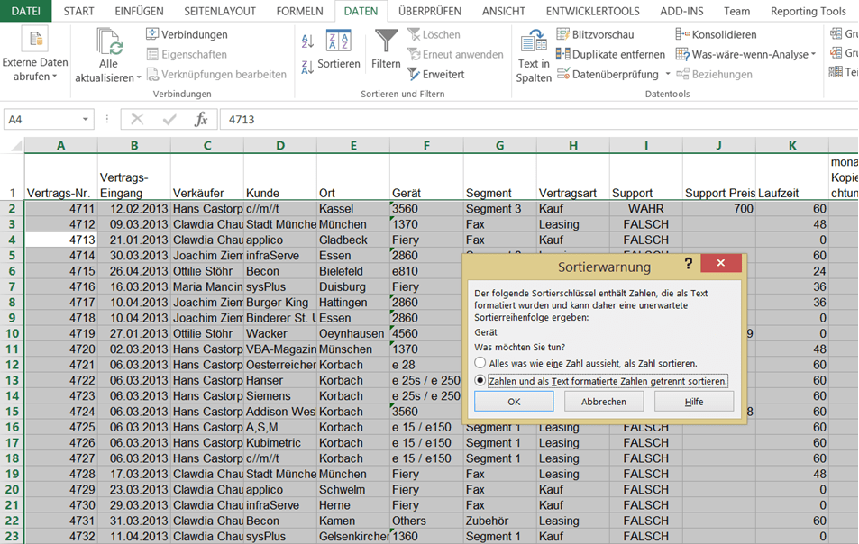This screenshot has width=859, height=544.
Task: Select 'Alles was wie eine Zahl aussieht' option
Action: [x=480, y=363]
